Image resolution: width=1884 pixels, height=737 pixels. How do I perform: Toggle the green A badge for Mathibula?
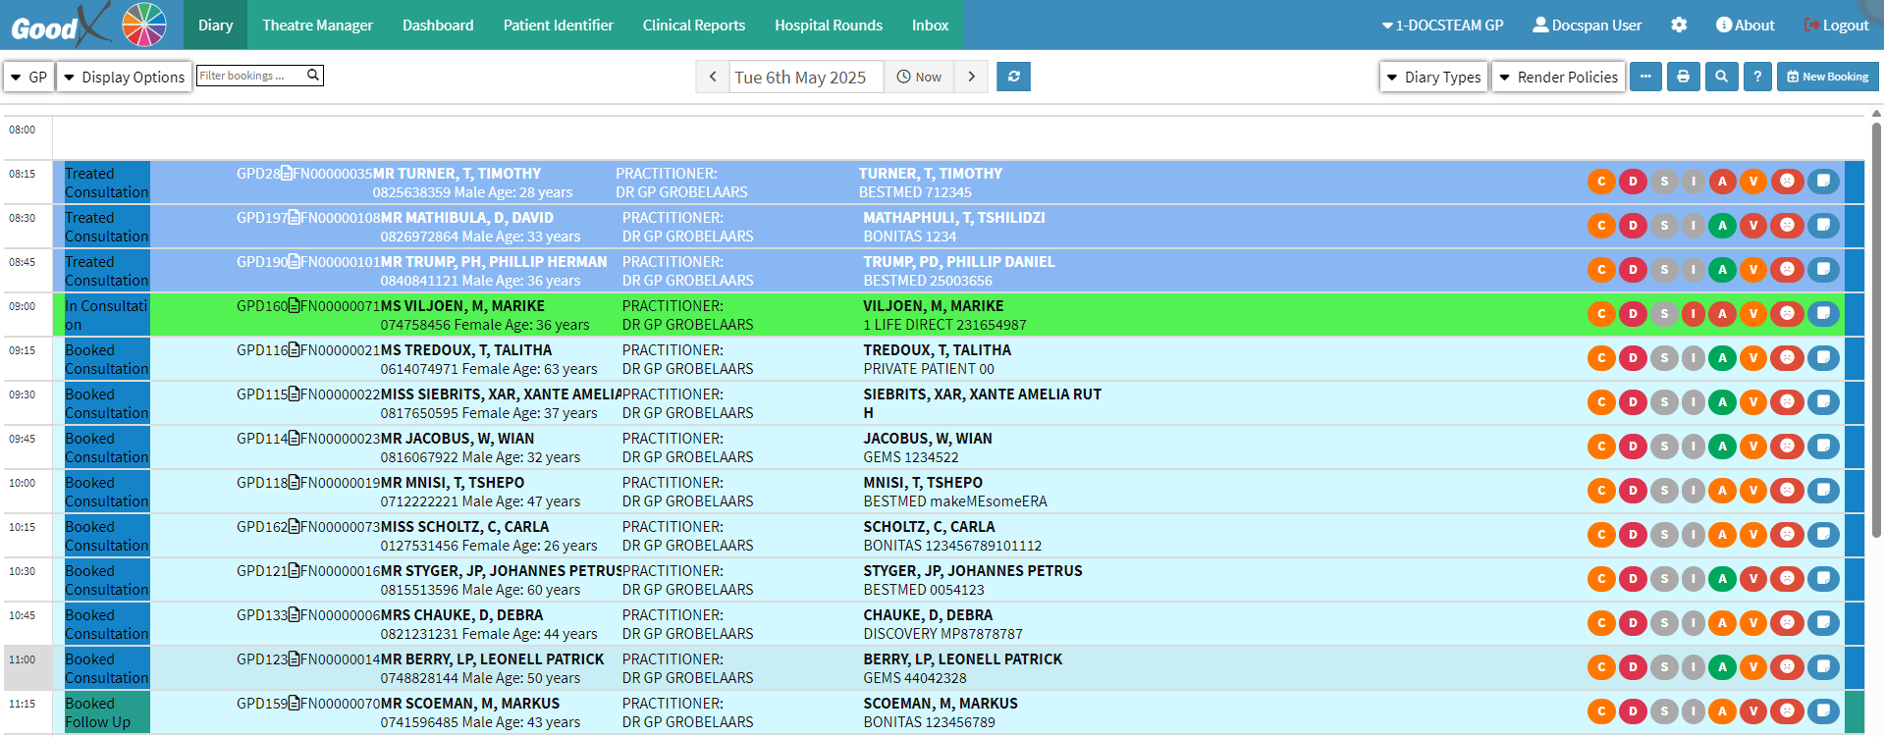pos(1722,226)
